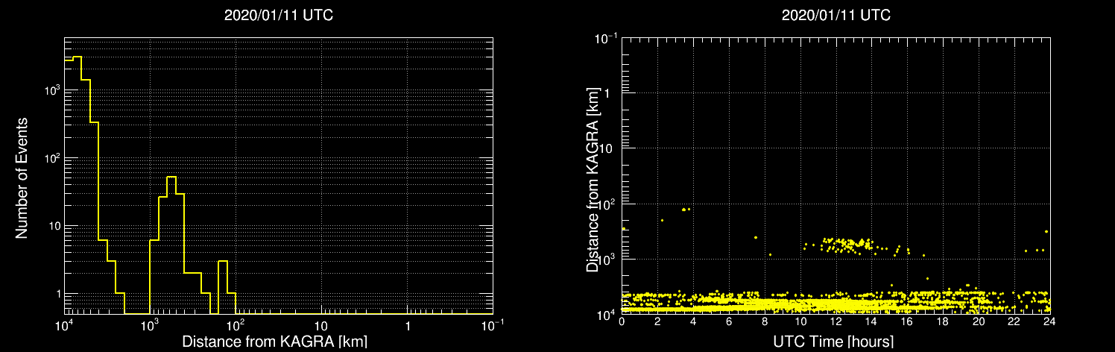Click the 22 tick on the UTC Time axis

[1015, 322]
